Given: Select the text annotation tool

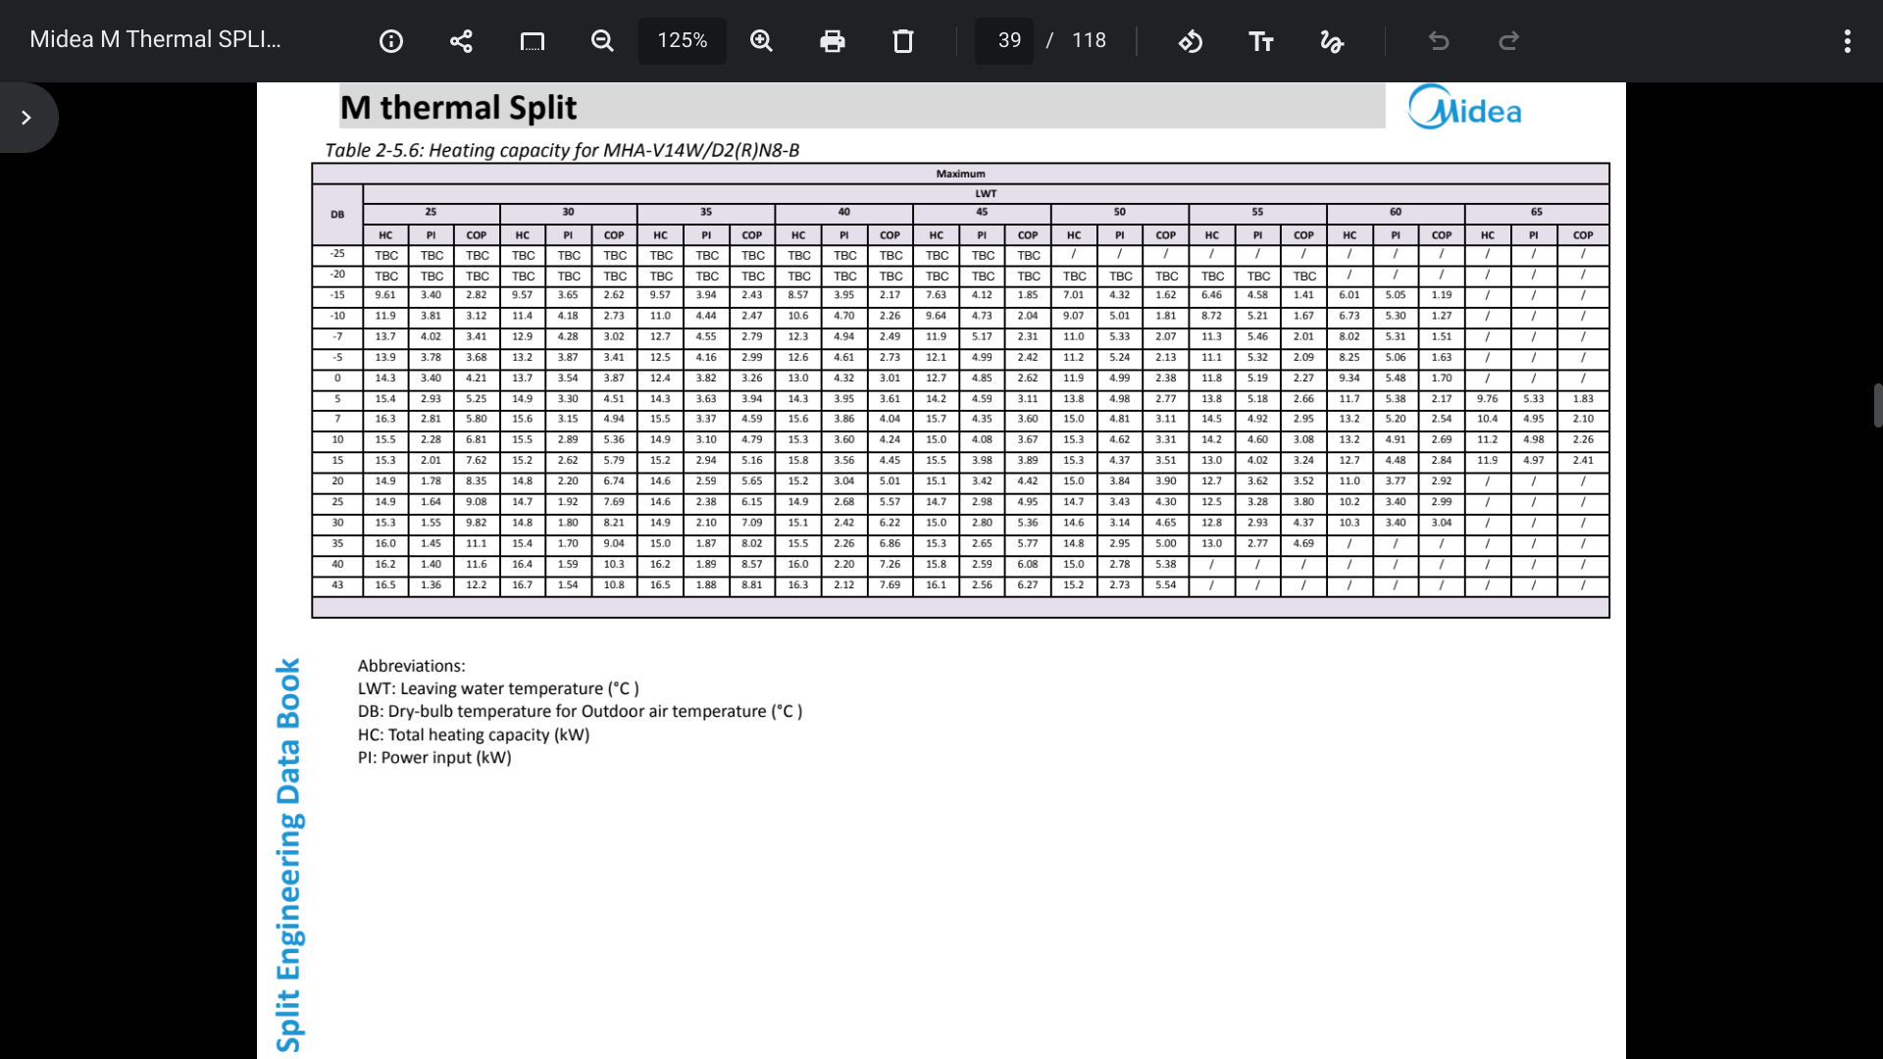Looking at the screenshot, I should tap(1260, 41).
